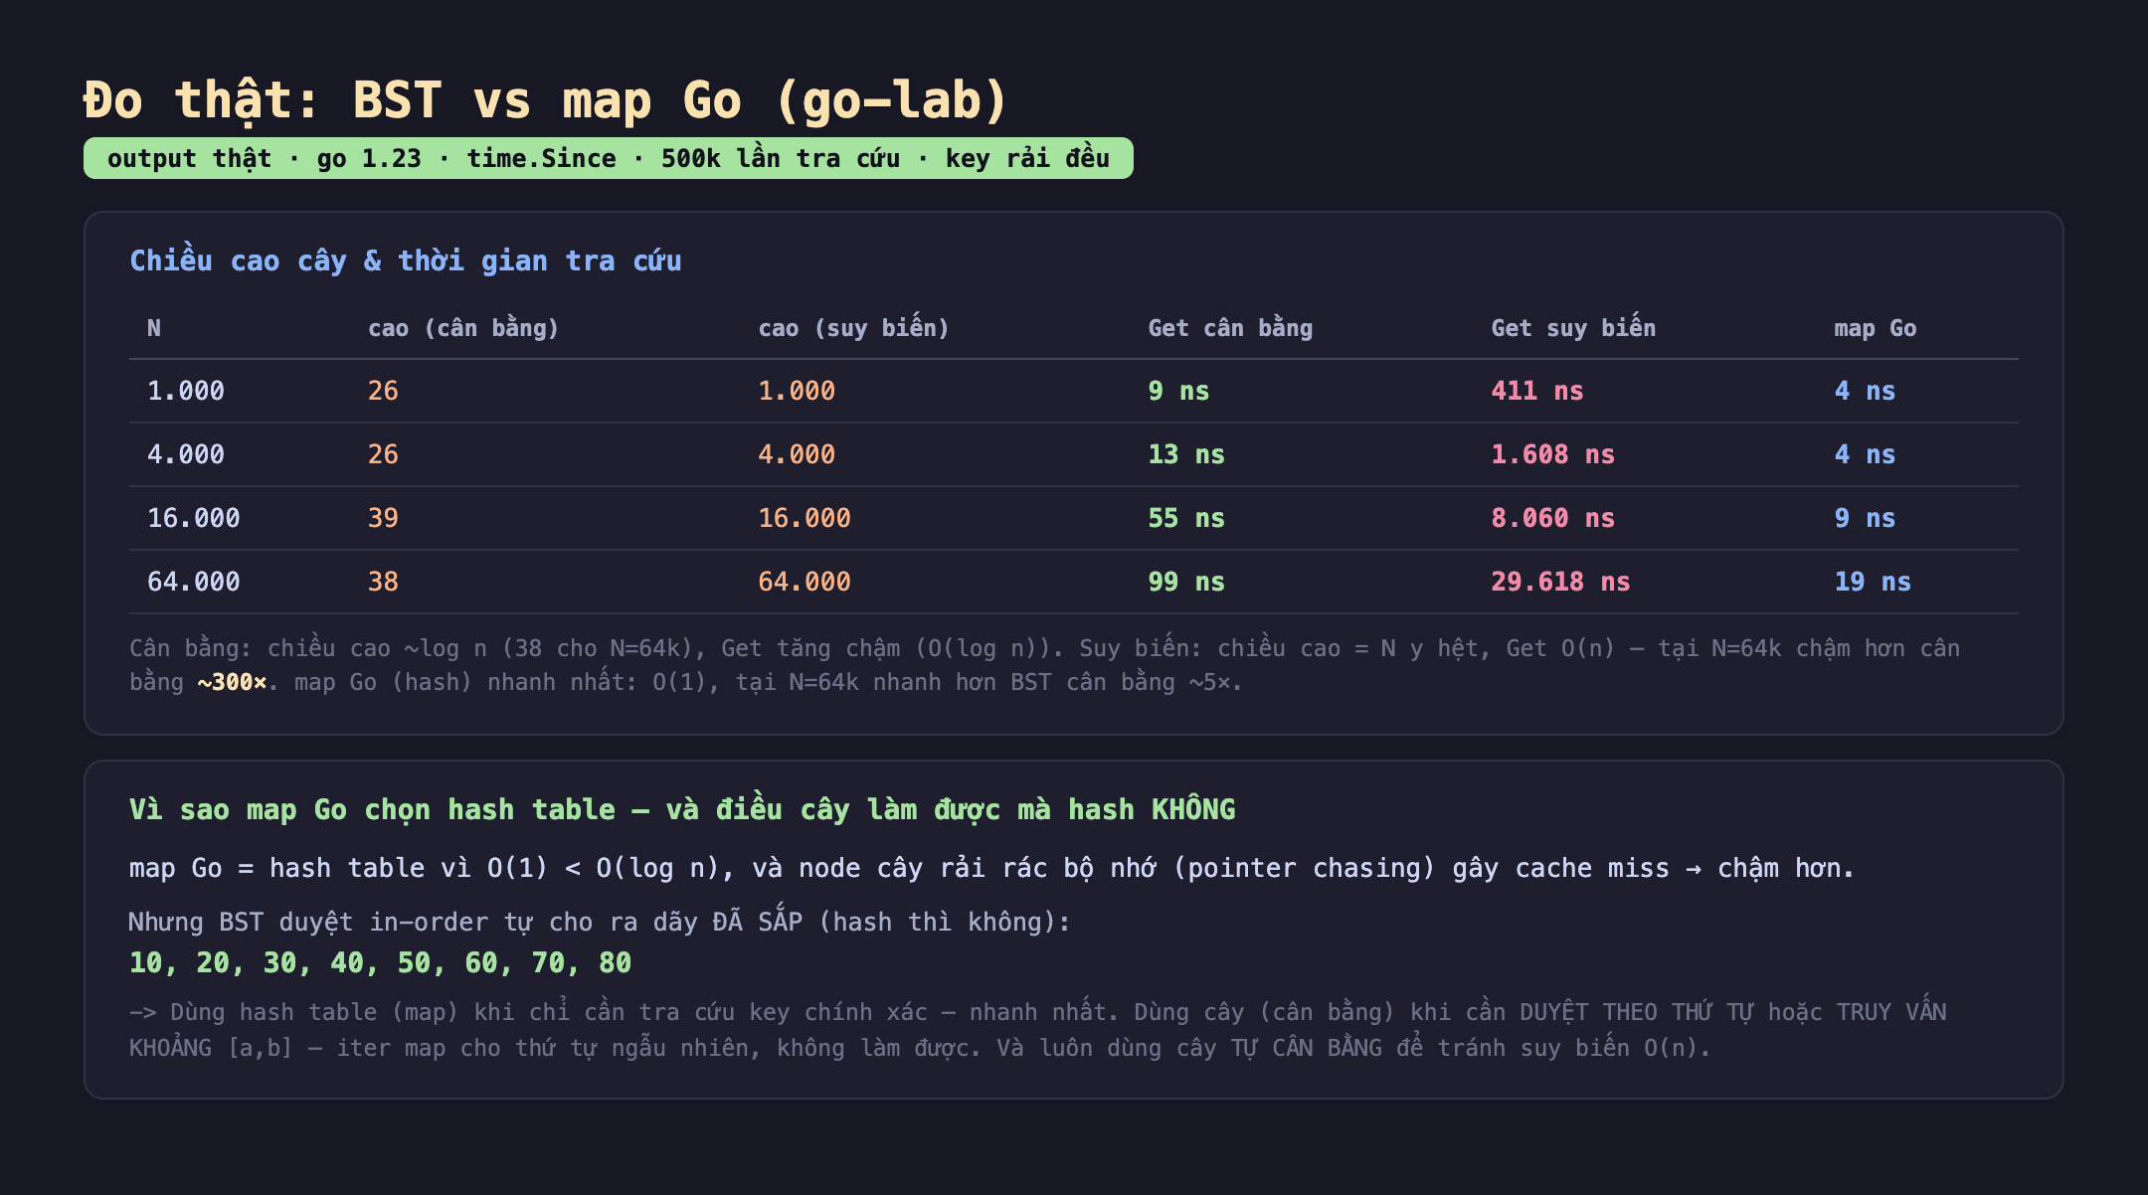
Task: Click the balanced height '39' in the 16.000 row
Action: tap(383, 518)
